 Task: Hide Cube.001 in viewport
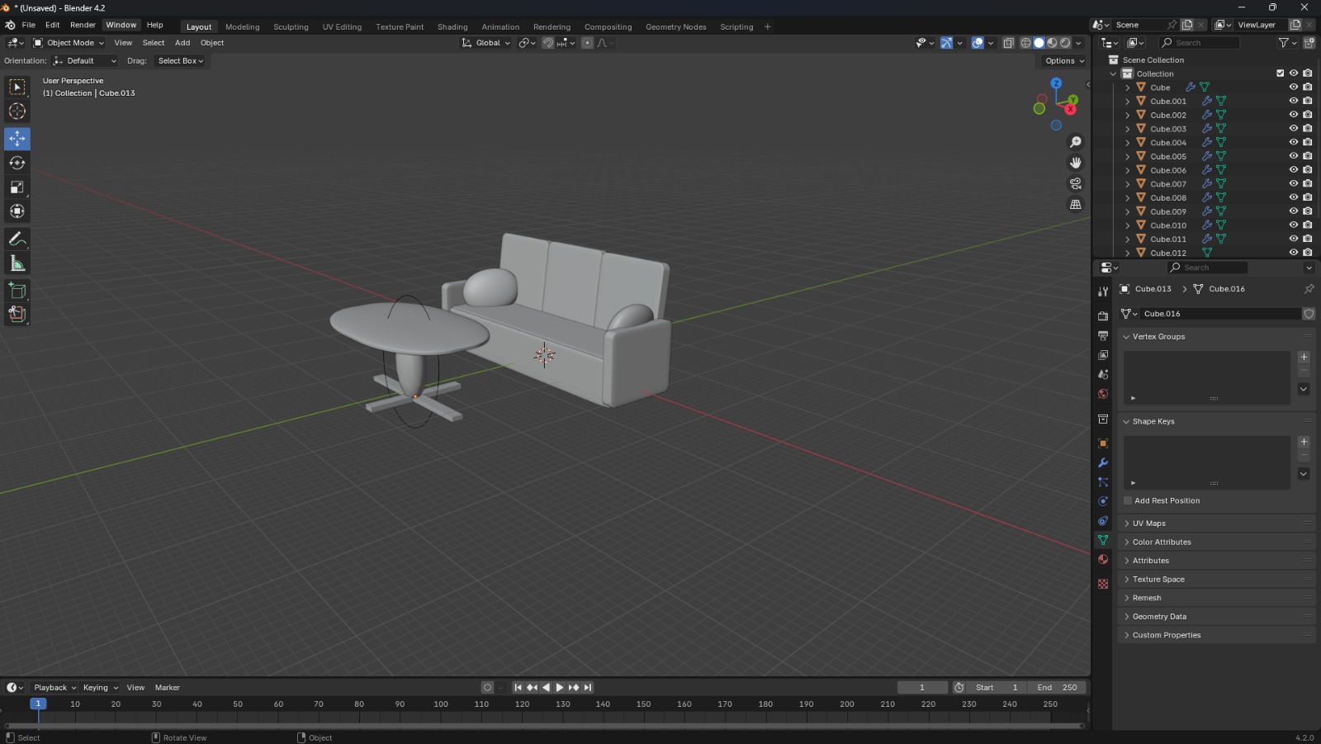[x=1294, y=101]
